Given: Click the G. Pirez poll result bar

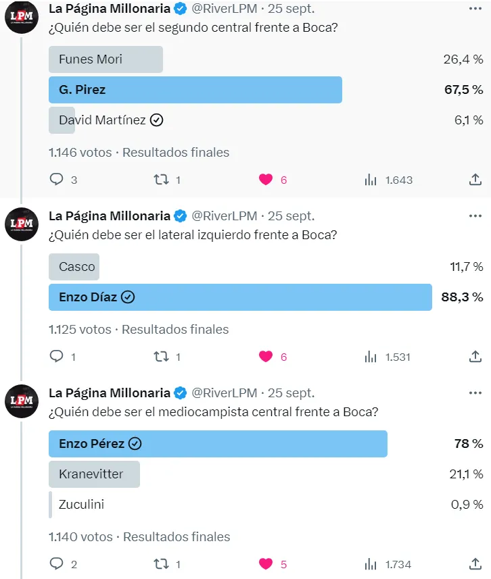Looking at the screenshot, I should [195, 90].
